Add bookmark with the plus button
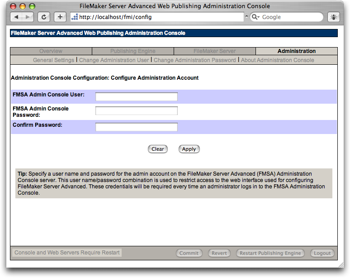The image size is (350, 278). coord(60,17)
